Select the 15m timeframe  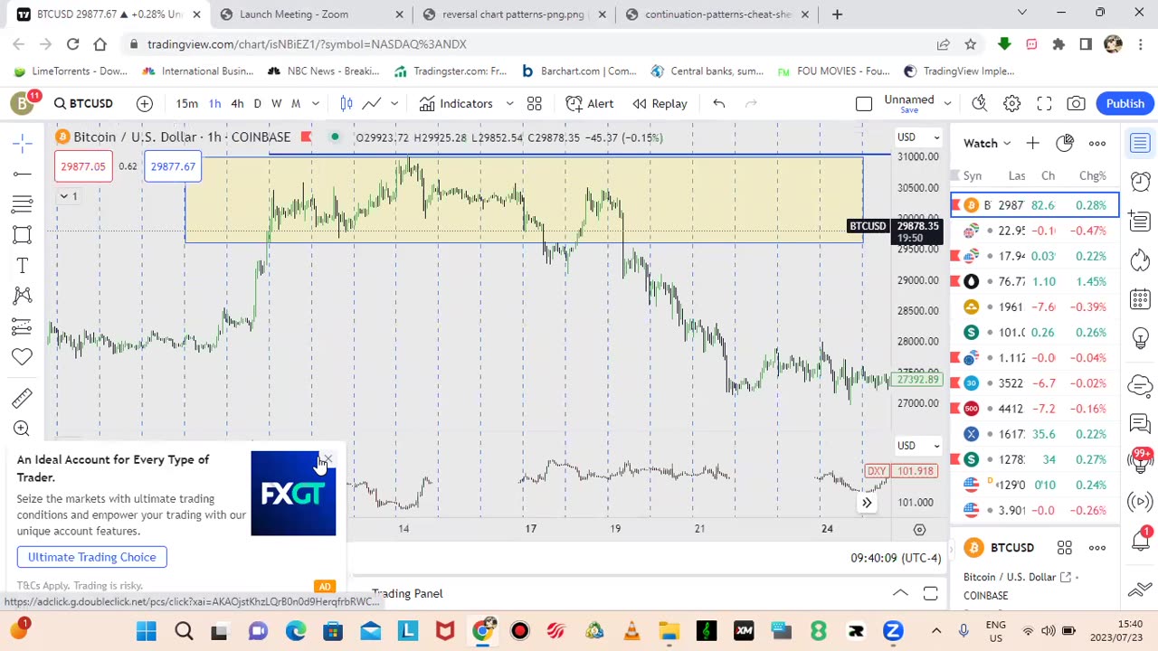[186, 104]
